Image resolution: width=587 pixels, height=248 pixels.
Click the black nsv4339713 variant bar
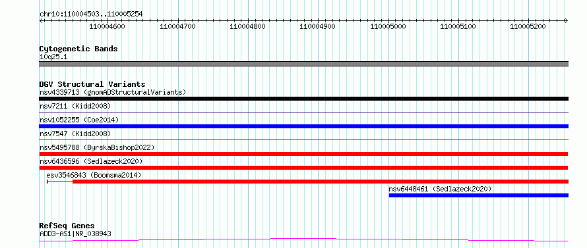click(304, 99)
